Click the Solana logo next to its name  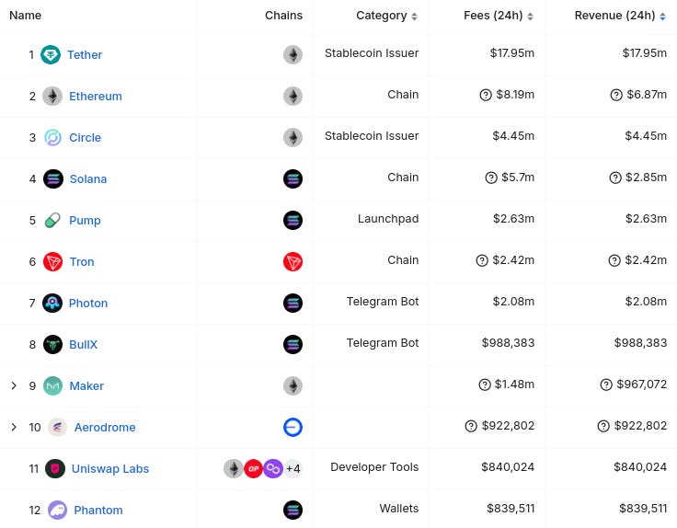pos(53,178)
